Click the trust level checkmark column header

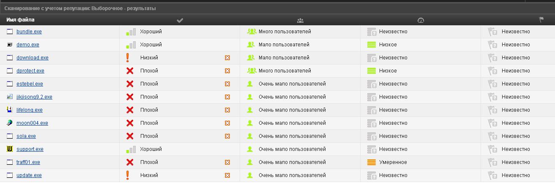coord(180,20)
